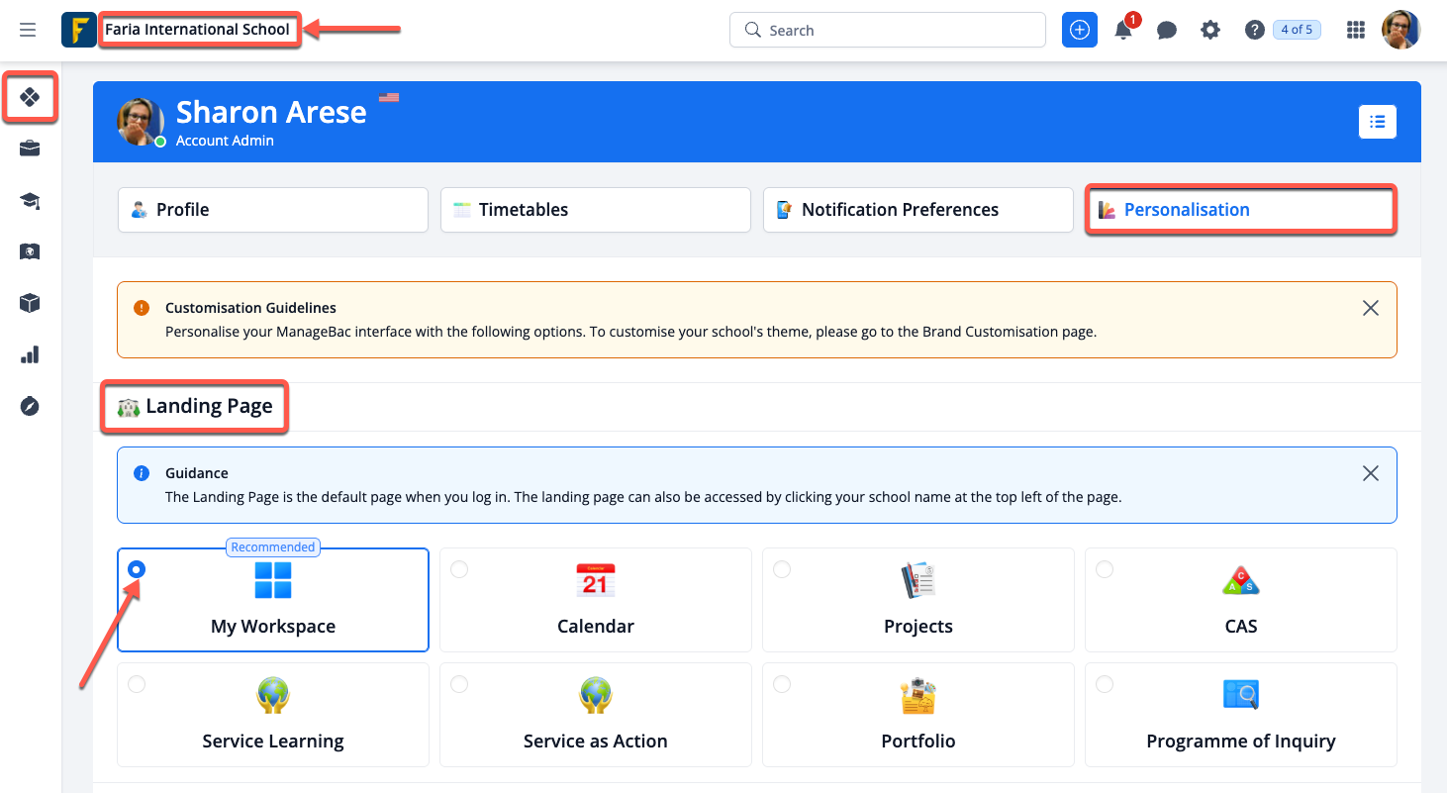Click the help question mark icon
1447x793 pixels.
(1255, 30)
